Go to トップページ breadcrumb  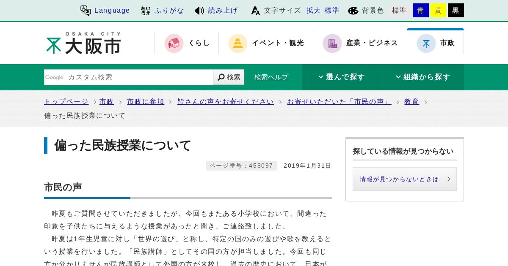click(x=66, y=102)
